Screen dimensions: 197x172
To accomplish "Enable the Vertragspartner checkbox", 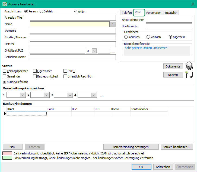I will pyautogui.click(x=5, y=71).
